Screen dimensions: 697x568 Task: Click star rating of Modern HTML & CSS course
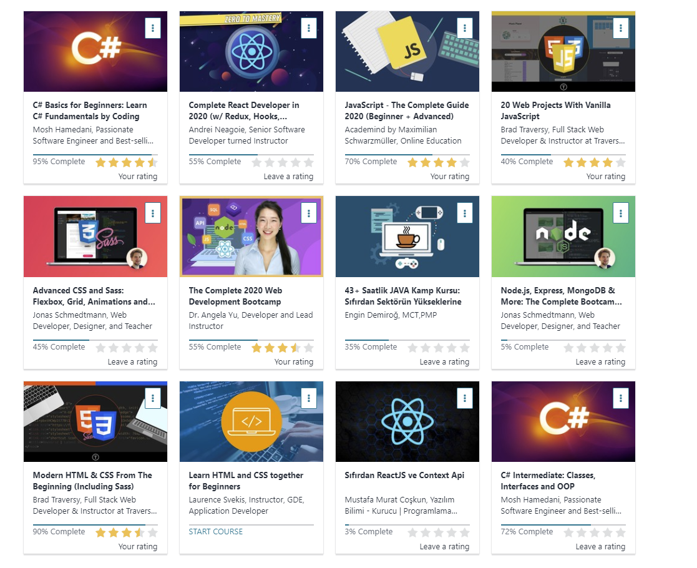pyautogui.click(x=127, y=532)
